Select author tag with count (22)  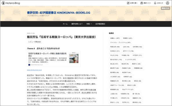click(x=114, y=90)
